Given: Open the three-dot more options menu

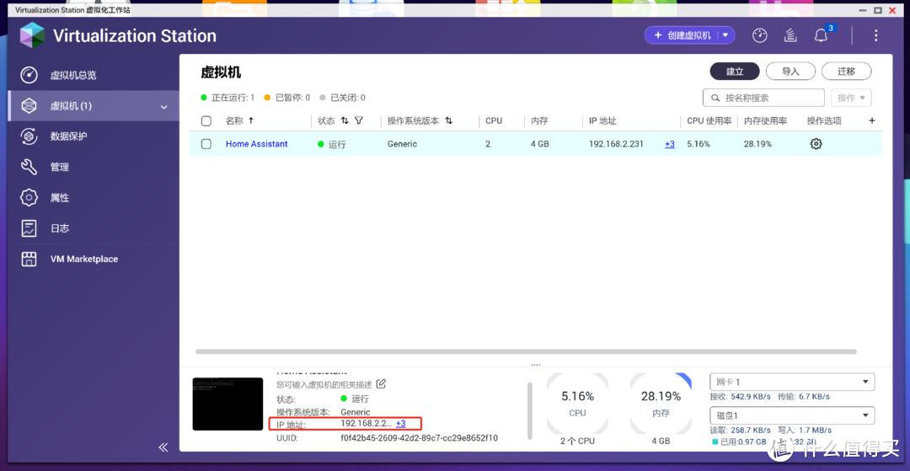Looking at the screenshot, I should coord(876,35).
